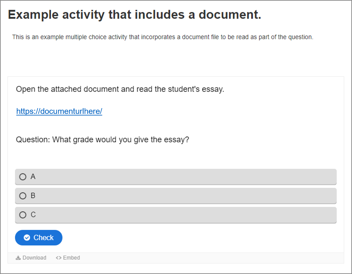Click the Embed text in the footer
The image size is (352, 274).
click(x=71, y=258)
